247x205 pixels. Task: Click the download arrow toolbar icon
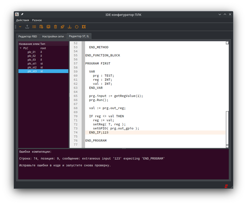point(70,27)
